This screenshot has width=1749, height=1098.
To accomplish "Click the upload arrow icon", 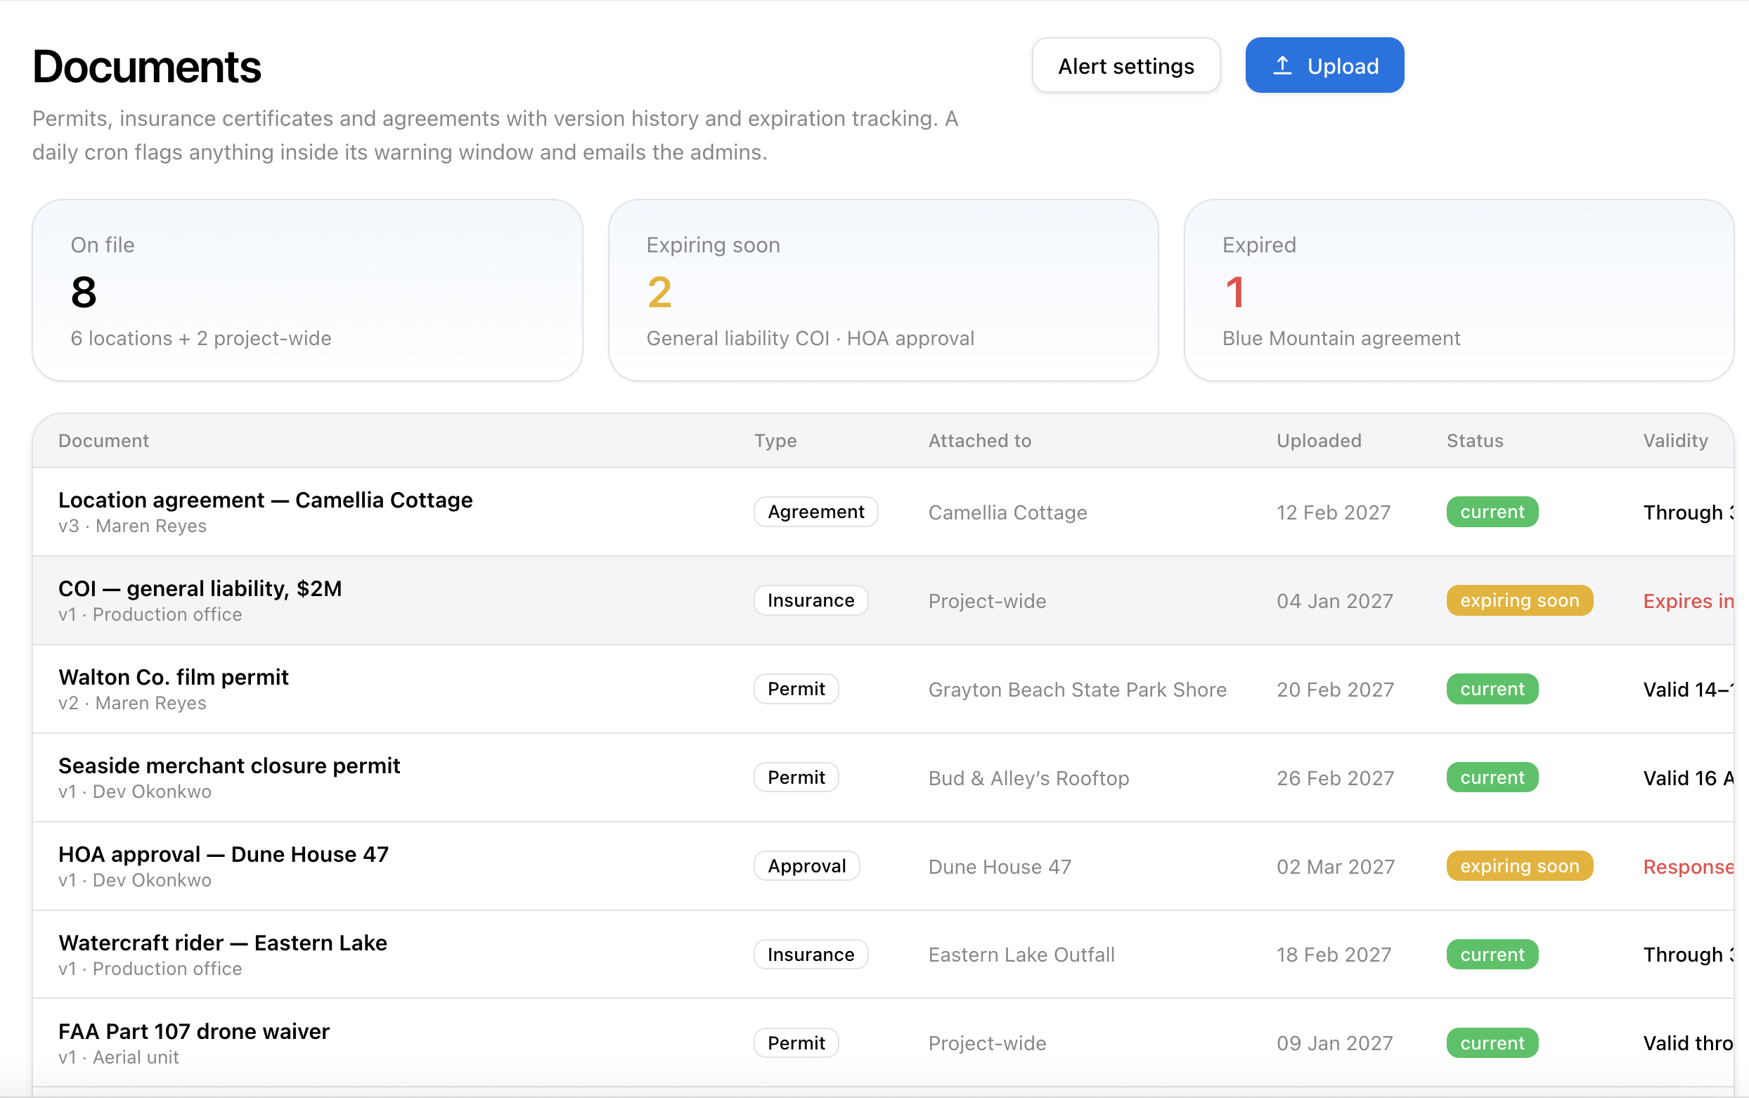I will point(1282,65).
